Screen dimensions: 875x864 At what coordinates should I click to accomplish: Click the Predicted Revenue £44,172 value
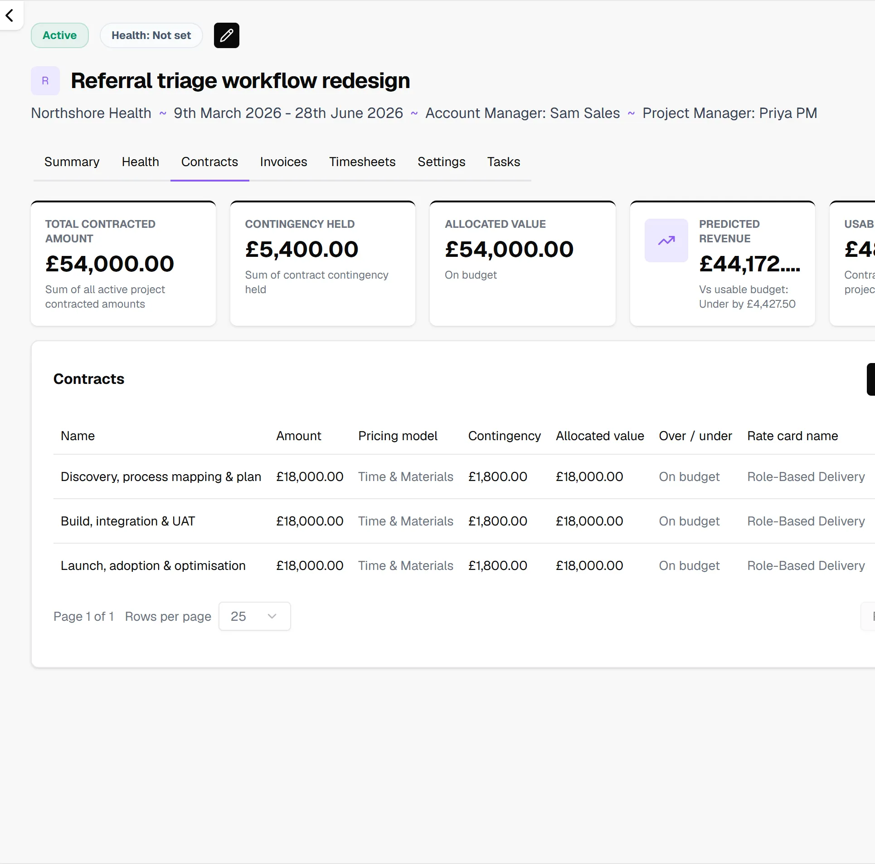click(x=750, y=264)
